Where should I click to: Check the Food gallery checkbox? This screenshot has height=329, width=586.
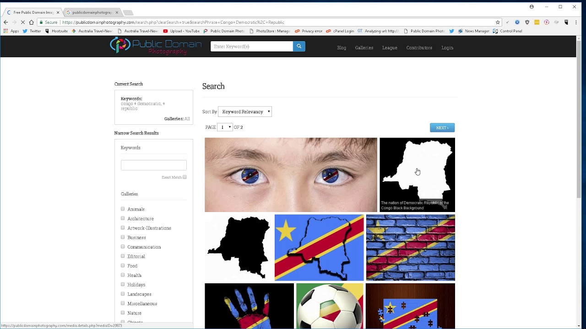click(123, 265)
